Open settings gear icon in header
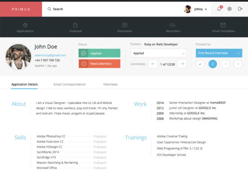 230,9
